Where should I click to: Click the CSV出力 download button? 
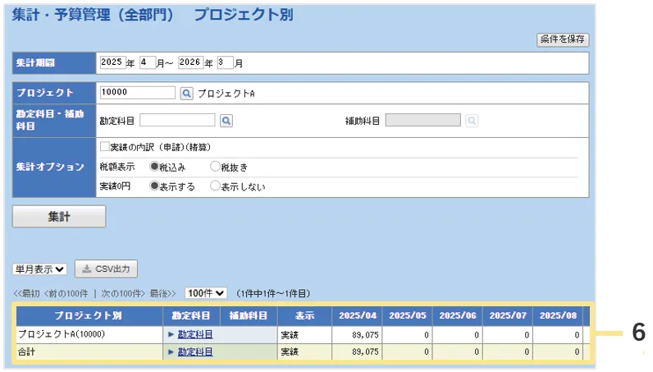click(x=106, y=269)
